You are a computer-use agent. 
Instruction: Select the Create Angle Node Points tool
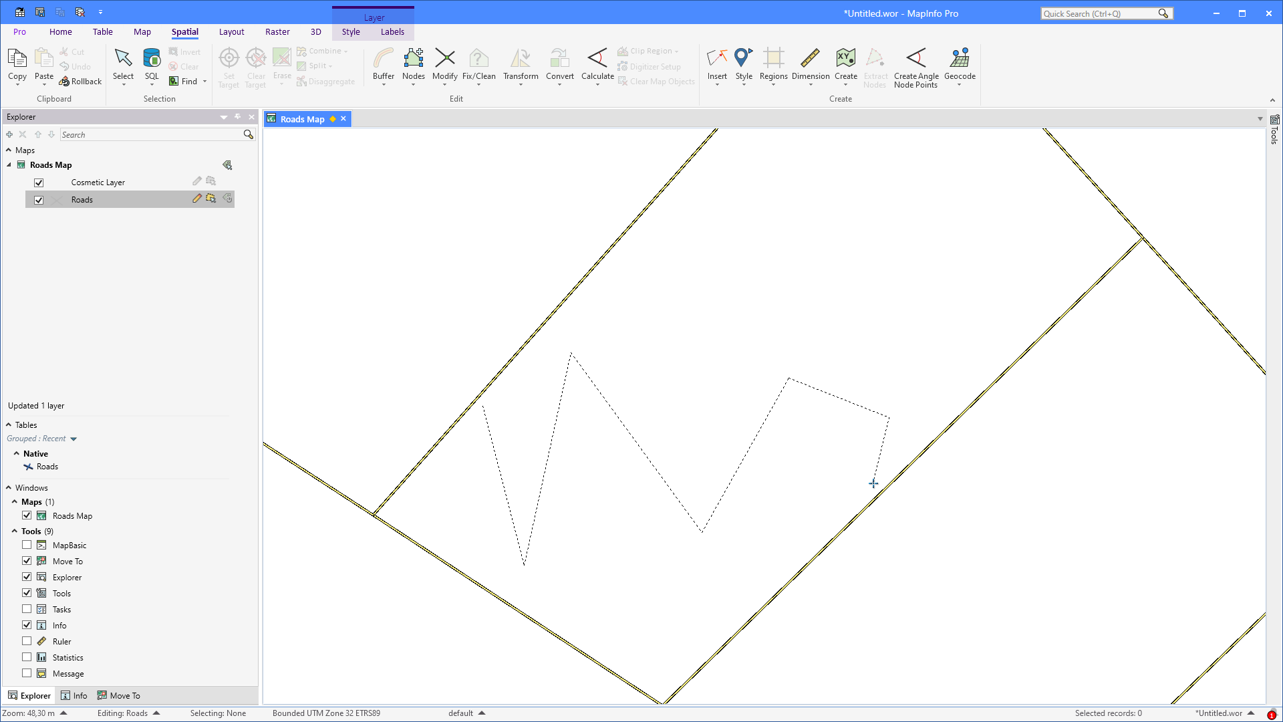(x=915, y=66)
